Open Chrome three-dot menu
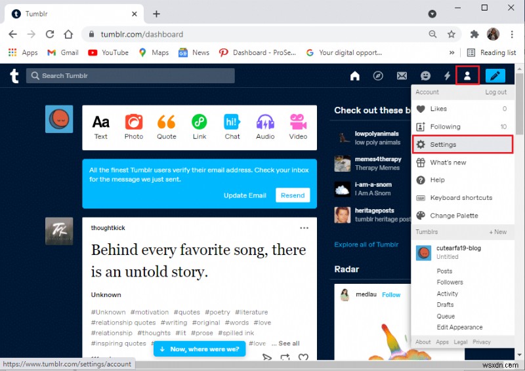This screenshot has height=371, width=525. coord(512,34)
